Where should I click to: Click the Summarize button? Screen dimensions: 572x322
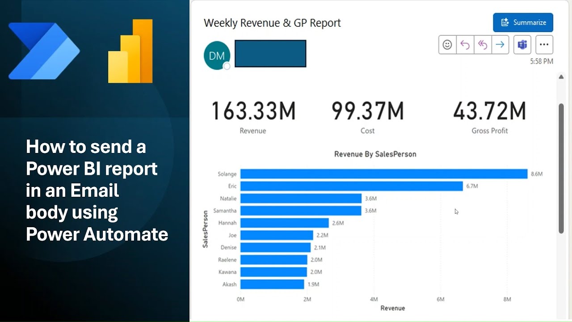point(523,22)
